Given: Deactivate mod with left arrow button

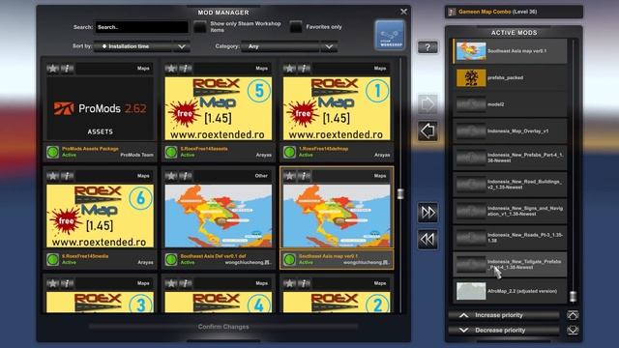Looking at the screenshot, I should [x=427, y=131].
